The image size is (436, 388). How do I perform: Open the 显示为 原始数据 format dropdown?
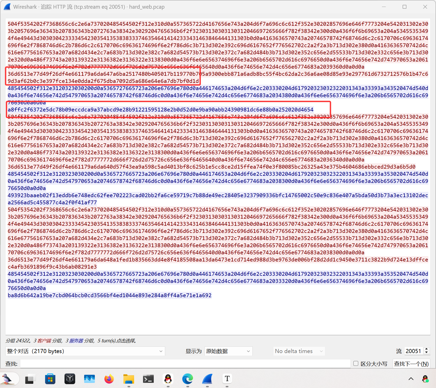[228, 351]
